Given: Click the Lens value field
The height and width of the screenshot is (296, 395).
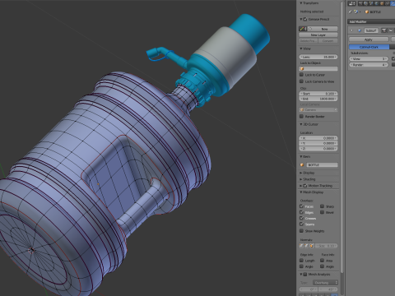Looking at the screenshot, I should click(x=318, y=57).
